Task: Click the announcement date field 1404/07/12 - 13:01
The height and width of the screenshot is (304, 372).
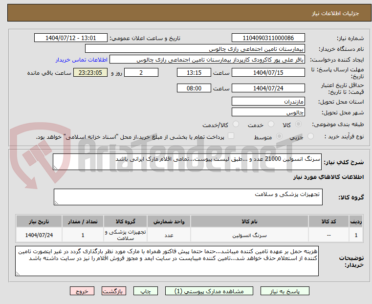Action: point(71,38)
